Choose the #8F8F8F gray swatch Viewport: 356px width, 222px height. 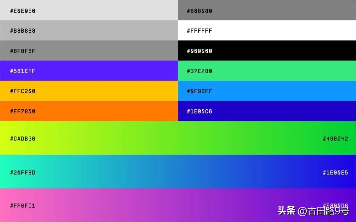coord(89,50)
